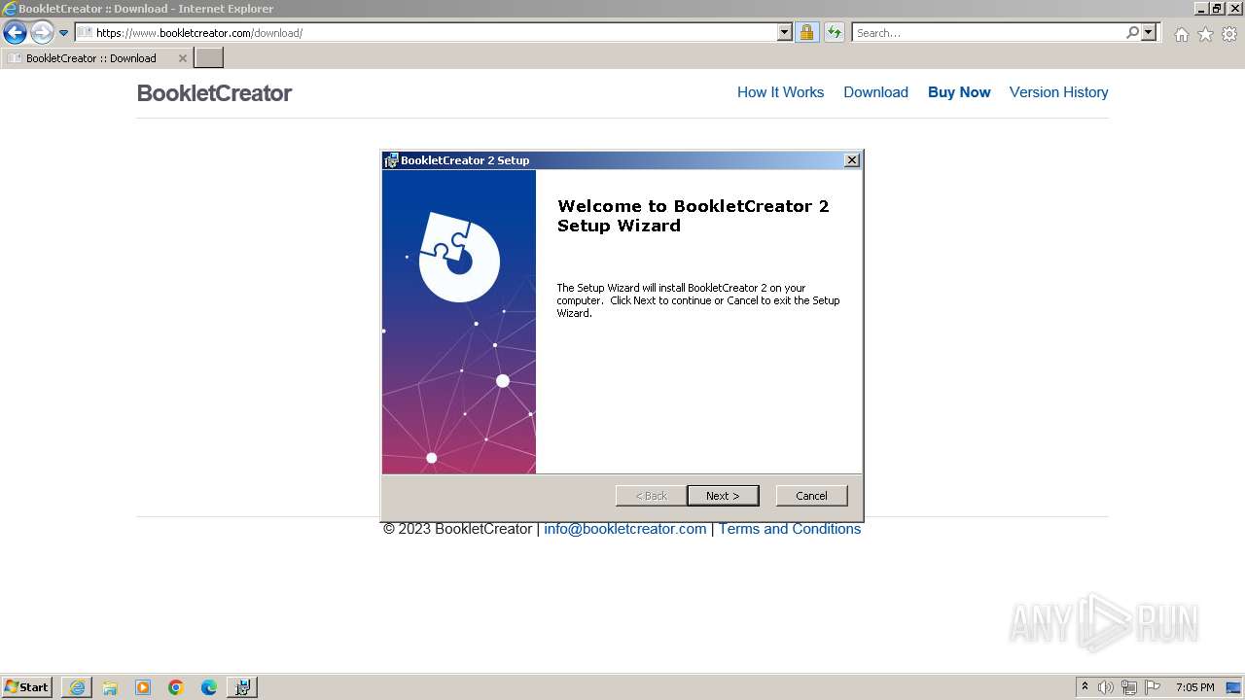The height and width of the screenshot is (700, 1245).
Task: Click the Home icon in Internet Explorer
Action: [x=1181, y=34]
